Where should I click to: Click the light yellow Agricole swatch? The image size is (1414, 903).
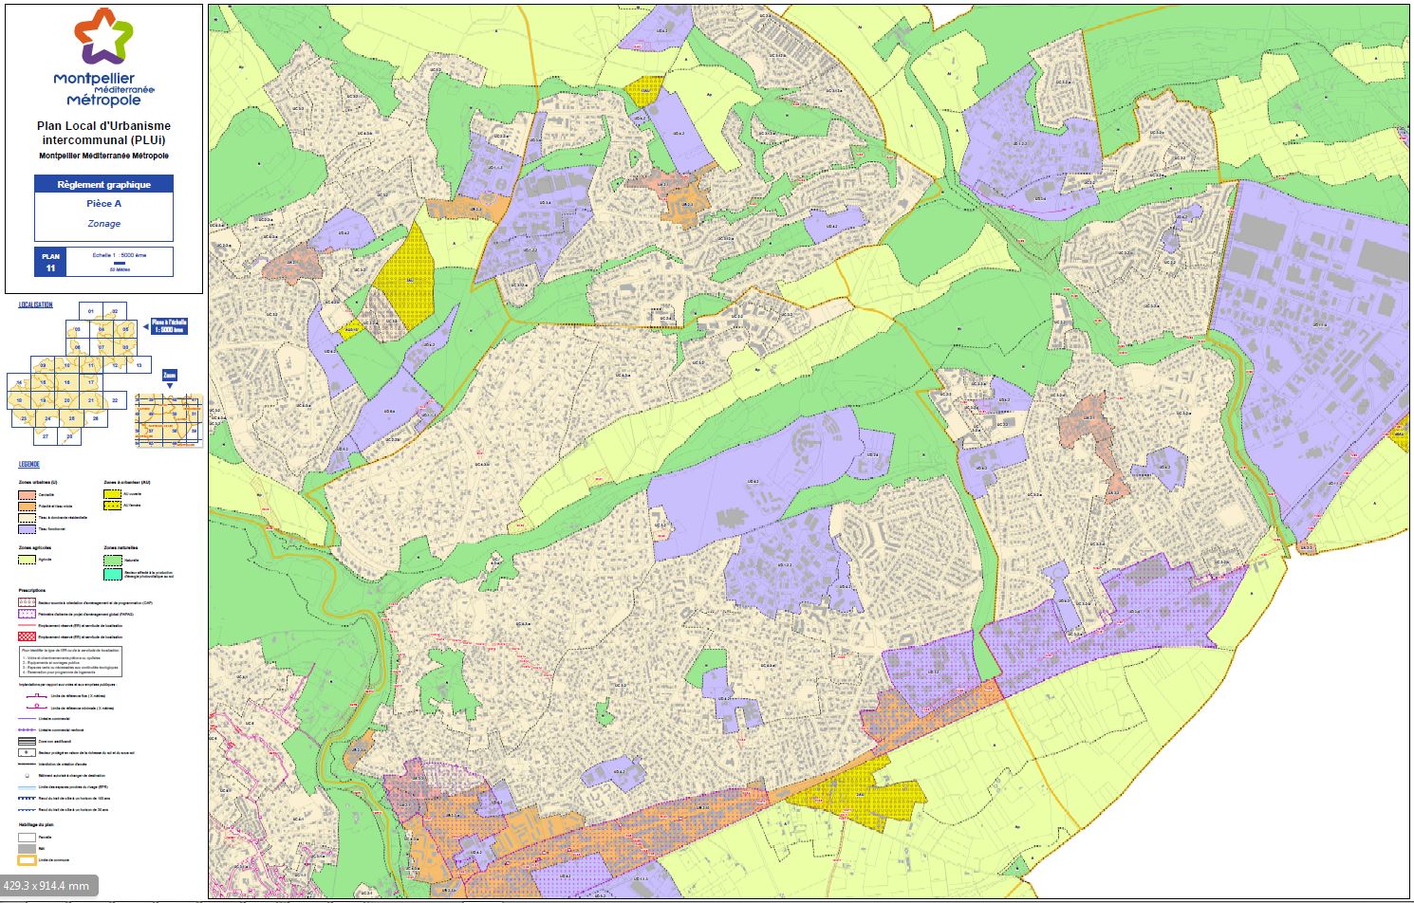27,561
